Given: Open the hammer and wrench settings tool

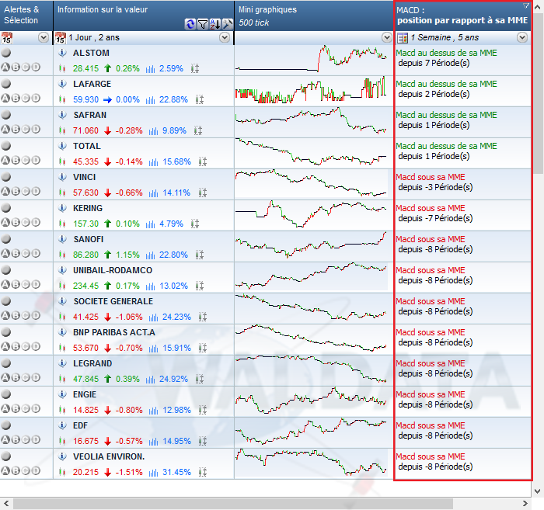Looking at the screenshot, I should click(x=227, y=24).
